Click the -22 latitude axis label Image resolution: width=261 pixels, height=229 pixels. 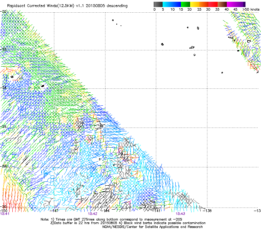3,49
